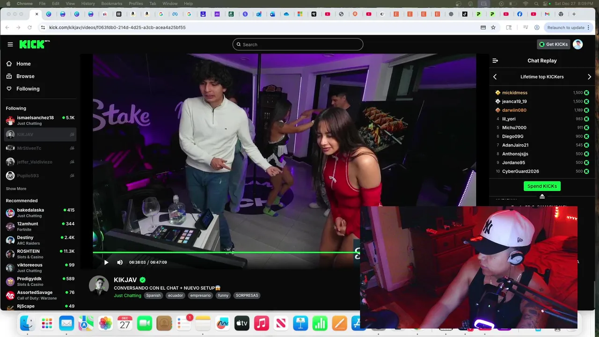Open the Kick hamburger sidebar menu
This screenshot has height=337, width=599.
(10, 44)
